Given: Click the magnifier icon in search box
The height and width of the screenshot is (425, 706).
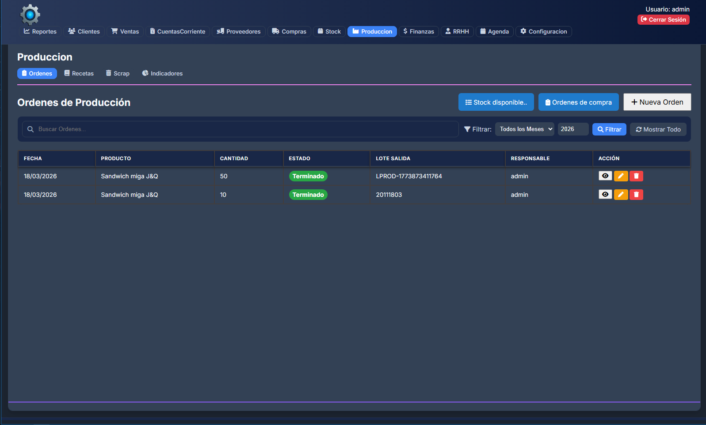Looking at the screenshot, I should [x=31, y=129].
